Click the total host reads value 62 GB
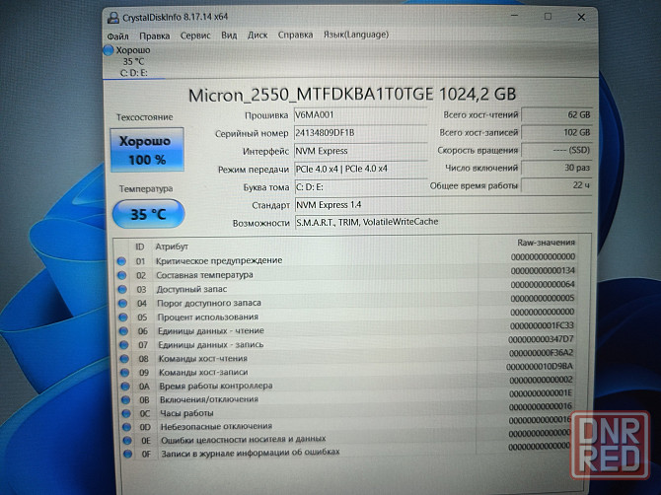 (x=556, y=114)
